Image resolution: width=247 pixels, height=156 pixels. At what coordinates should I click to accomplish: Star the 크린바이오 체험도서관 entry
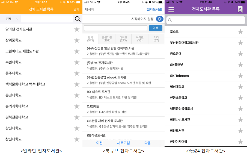pos(77,51)
